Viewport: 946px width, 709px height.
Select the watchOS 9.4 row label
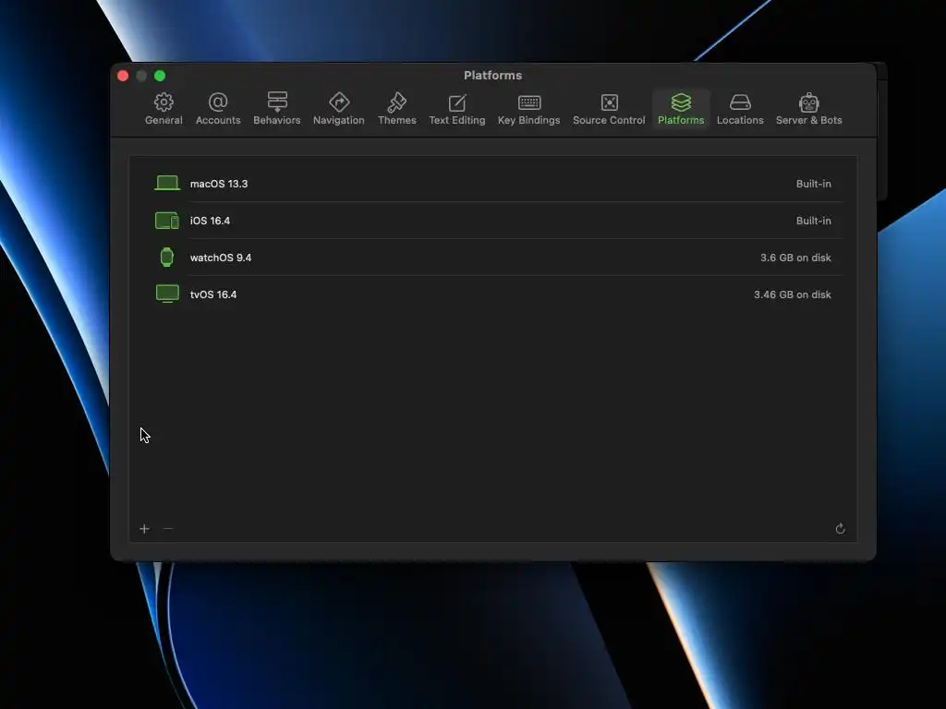coord(221,258)
